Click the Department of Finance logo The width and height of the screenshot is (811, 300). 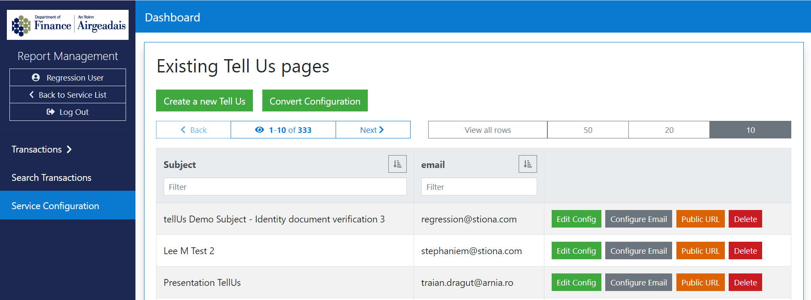[x=68, y=25]
